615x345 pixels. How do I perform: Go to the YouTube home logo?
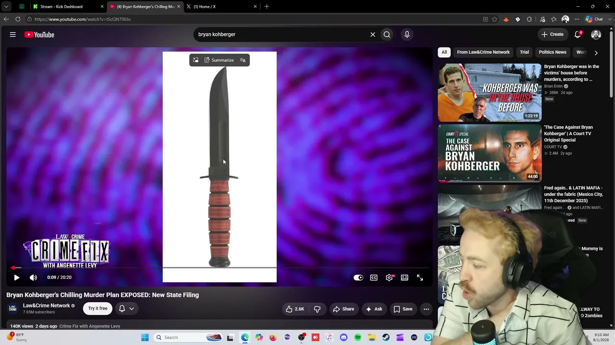coord(39,34)
